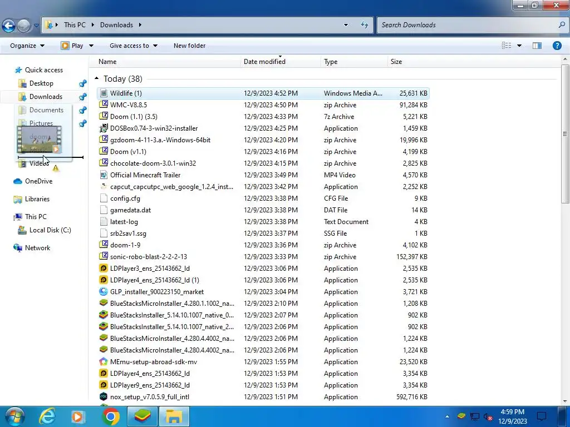Click BlueStacksMicroInstaller_4.280.1.1002 icon

pyautogui.click(x=104, y=303)
